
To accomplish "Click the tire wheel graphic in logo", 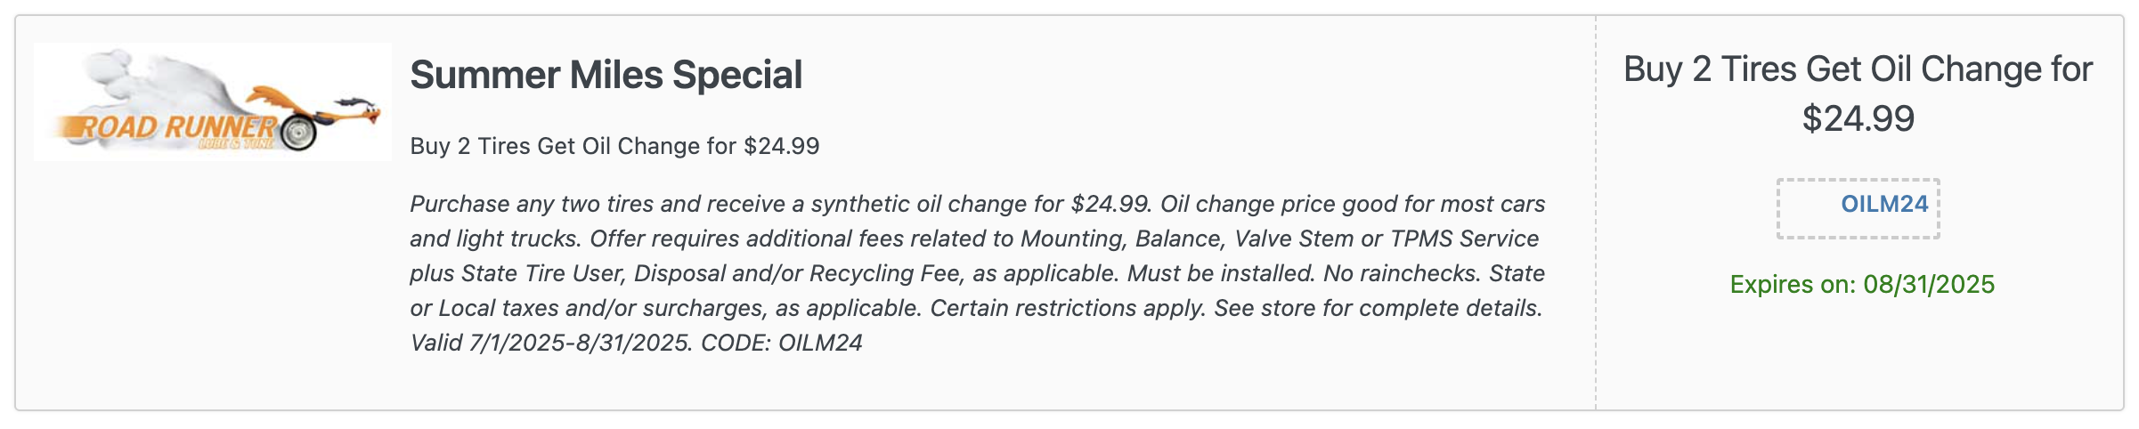I will (297, 133).
